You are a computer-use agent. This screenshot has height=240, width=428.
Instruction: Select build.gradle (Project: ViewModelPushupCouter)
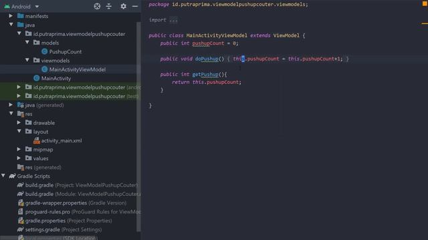[x=82, y=185]
